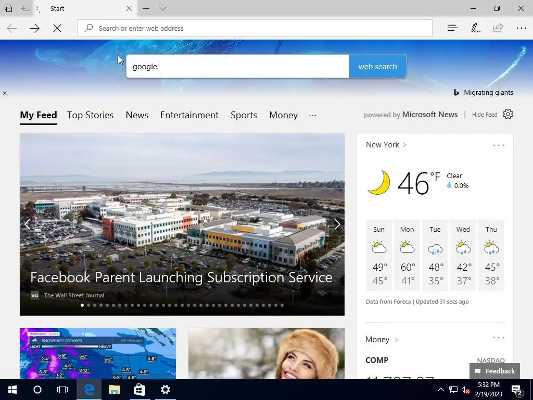Viewport: 533px width, 400px height.
Task: Open the fur hat woman article thumbnail
Action: pyautogui.click(x=266, y=354)
